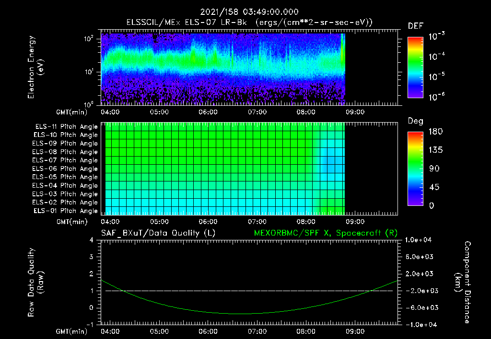The height and width of the screenshot is (339, 491).
Task: Select the ELS-11 Pitch Angle row label
Action: 66,127
